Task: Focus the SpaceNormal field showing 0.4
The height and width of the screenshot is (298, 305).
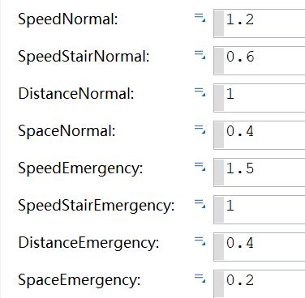Action: [260, 135]
